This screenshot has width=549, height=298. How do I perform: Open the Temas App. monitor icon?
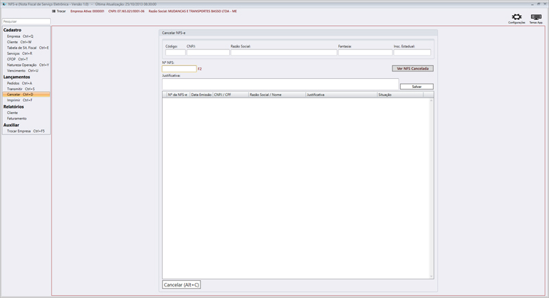[x=536, y=17]
